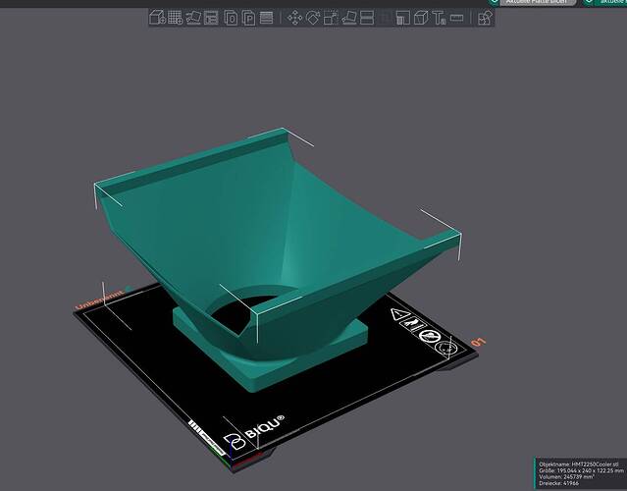Click the Add plate grid icon
The width and height of the screenshot is (627, 491).
175,18
